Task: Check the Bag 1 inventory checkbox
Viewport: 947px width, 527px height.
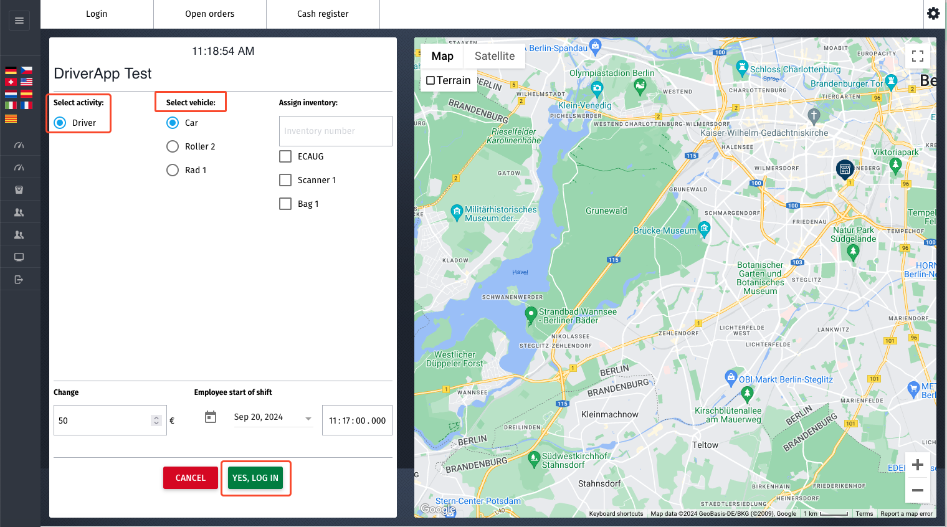Action: pyautogui.click(x=285, y=204)
